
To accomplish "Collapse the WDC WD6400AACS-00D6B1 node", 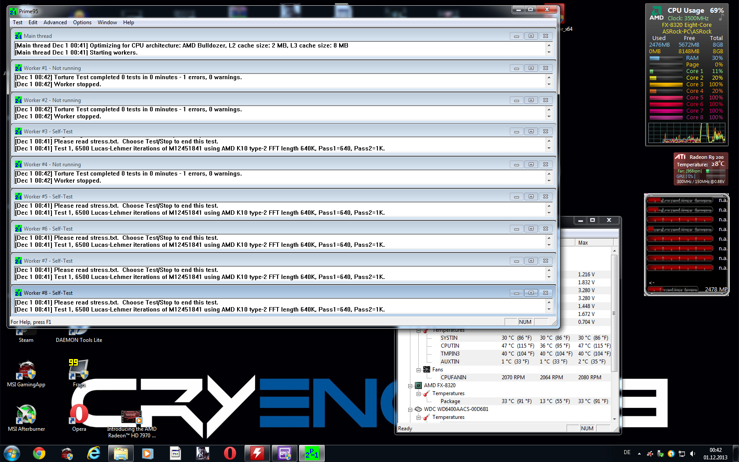I will tap(410, 410).
